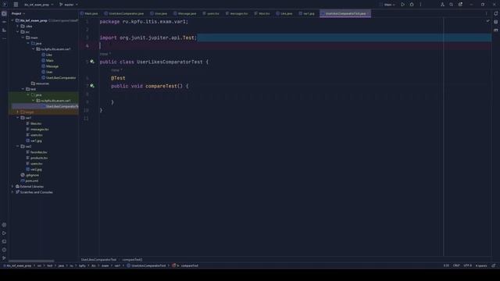Click the 4 spaces indent status widget
Image resolution: width=500 pixels, height=281 pixels.
(481, 265)
